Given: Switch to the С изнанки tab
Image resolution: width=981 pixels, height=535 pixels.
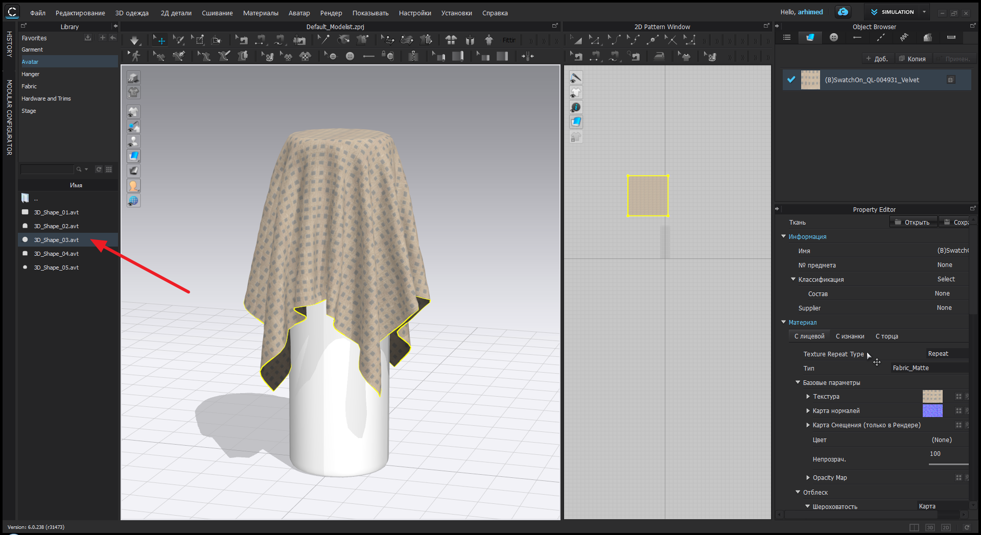Looking at the screenshot, I should click(850, 336).
